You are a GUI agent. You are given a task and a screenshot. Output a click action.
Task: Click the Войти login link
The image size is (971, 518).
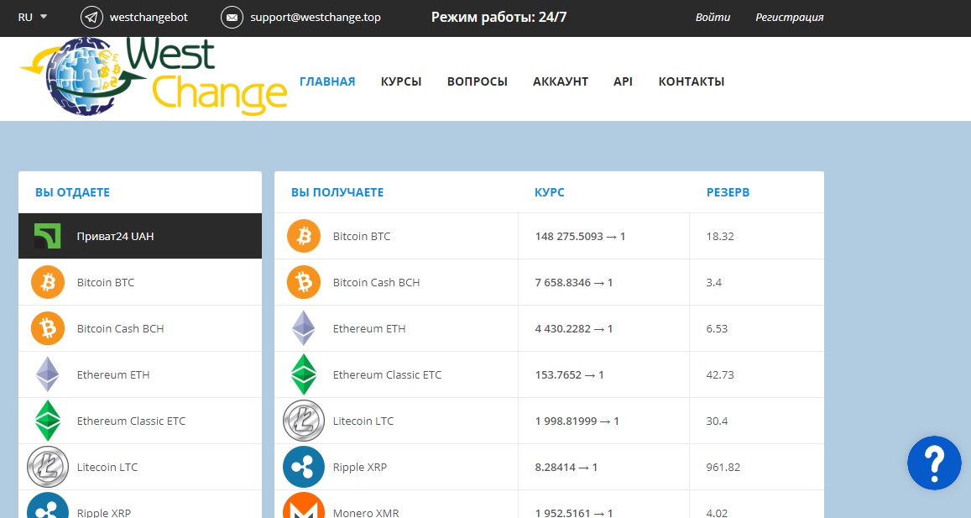713,18
